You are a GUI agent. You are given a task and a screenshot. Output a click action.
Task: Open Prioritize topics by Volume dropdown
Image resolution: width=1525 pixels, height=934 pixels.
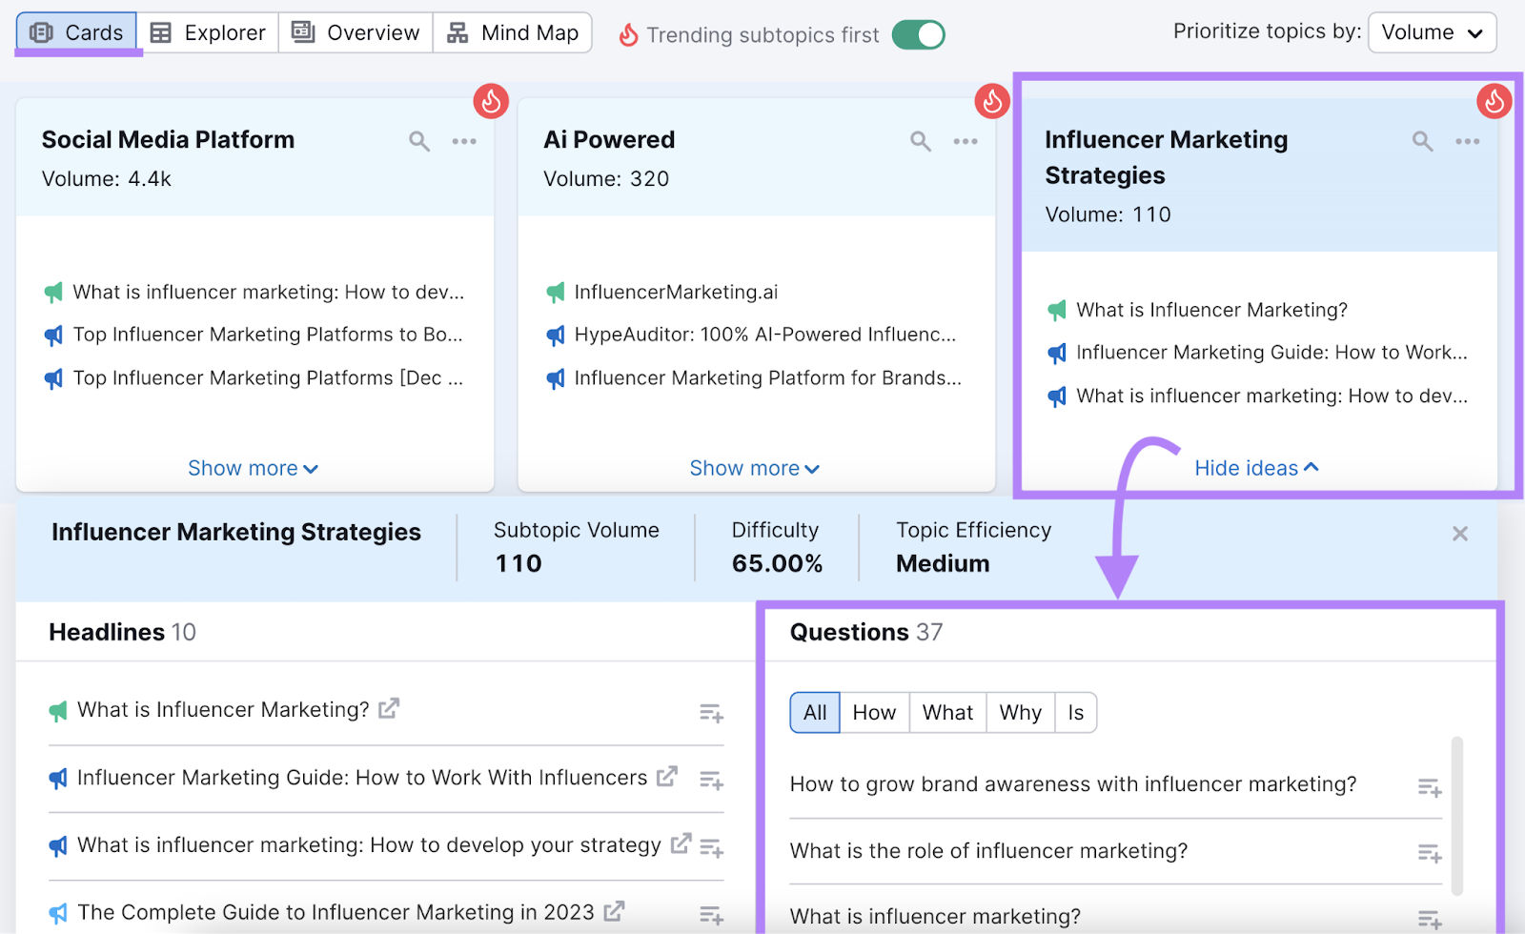[x=1432, y=32]
